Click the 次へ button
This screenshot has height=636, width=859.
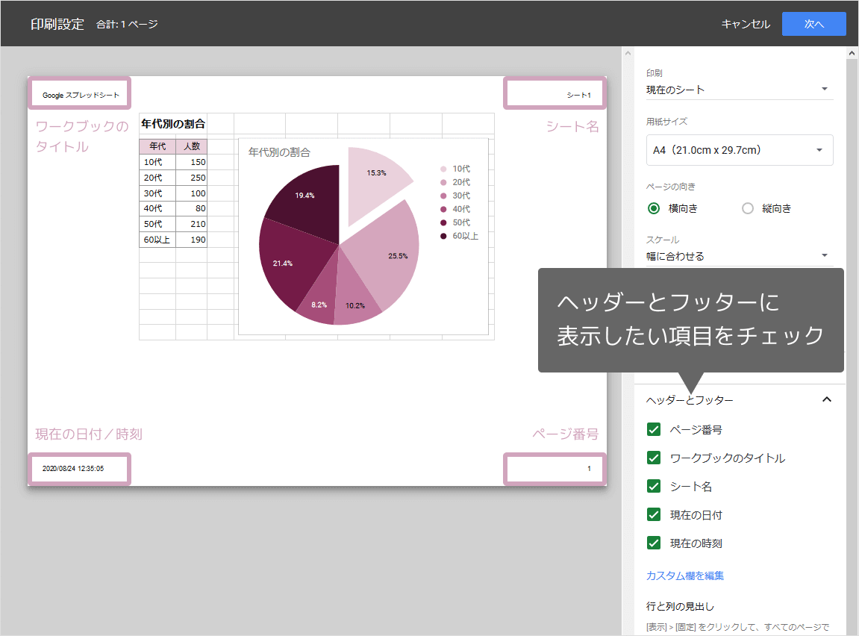[x=813, y=24]
